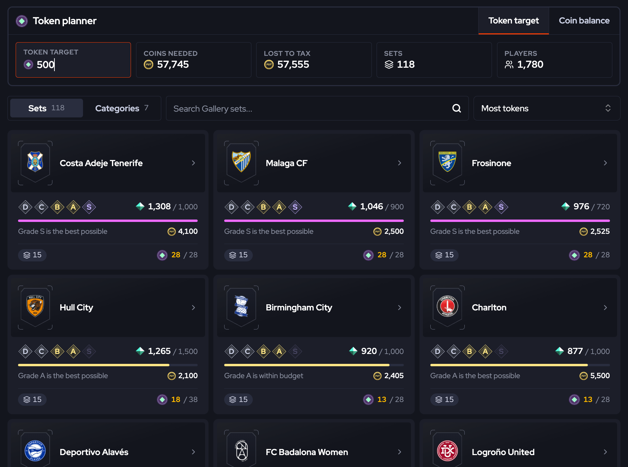Screen dimensions: 628x467
Task: Open the Hull City set title
Action: pos(76,308)
